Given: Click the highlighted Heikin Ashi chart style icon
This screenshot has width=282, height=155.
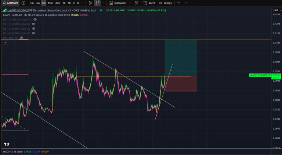Looking at the screenshot, I should [x=97, y=3].
